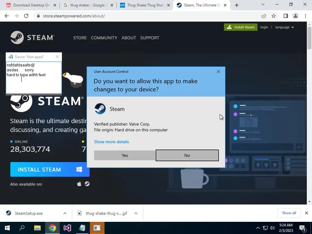
Task: Close the Thug Shake GIF tab
Action: coord(168,5)
